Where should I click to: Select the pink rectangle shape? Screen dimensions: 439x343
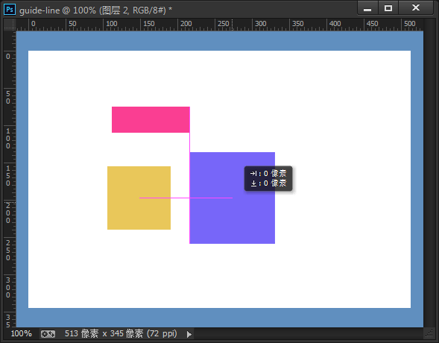click(151, 119)
